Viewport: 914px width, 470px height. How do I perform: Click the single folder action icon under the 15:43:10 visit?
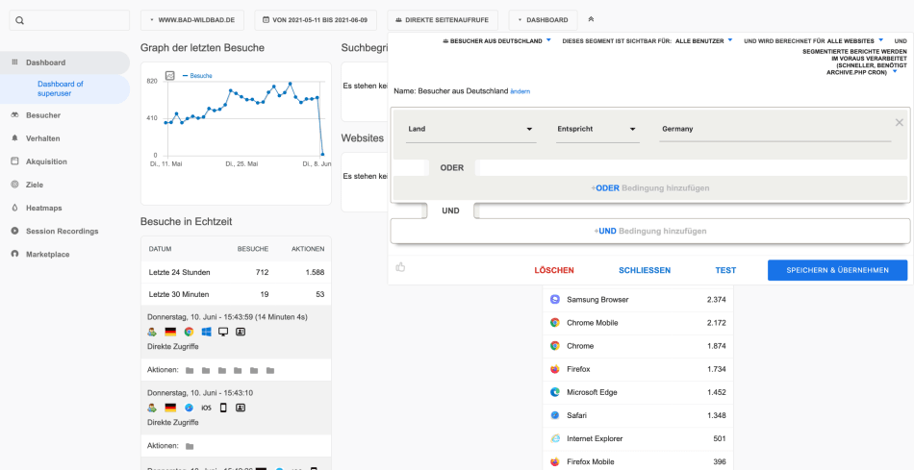pos(190,446)
